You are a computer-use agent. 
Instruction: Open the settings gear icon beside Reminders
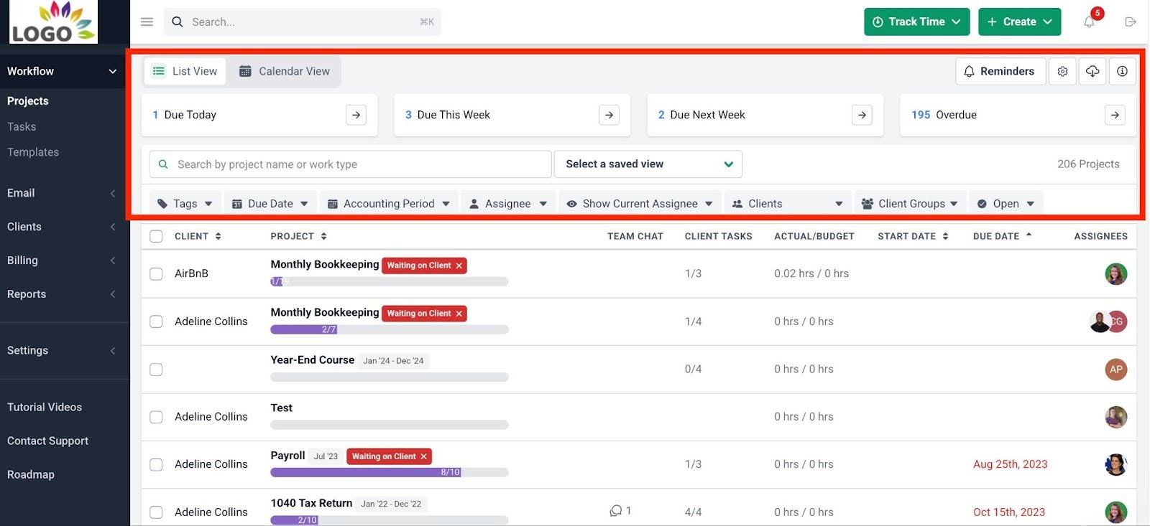coord(1062,71)
